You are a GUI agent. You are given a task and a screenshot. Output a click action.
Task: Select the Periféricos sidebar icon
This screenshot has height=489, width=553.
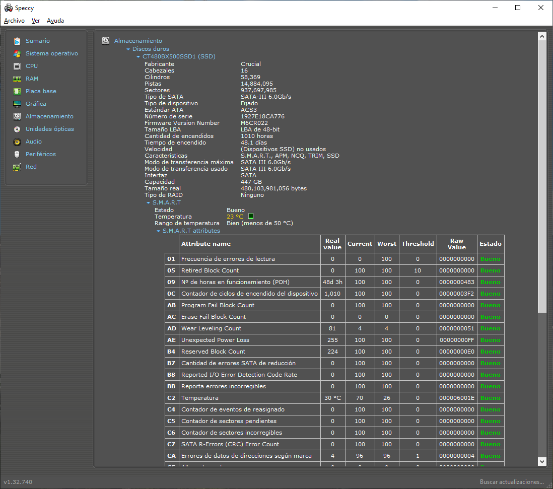click(18, 154)
